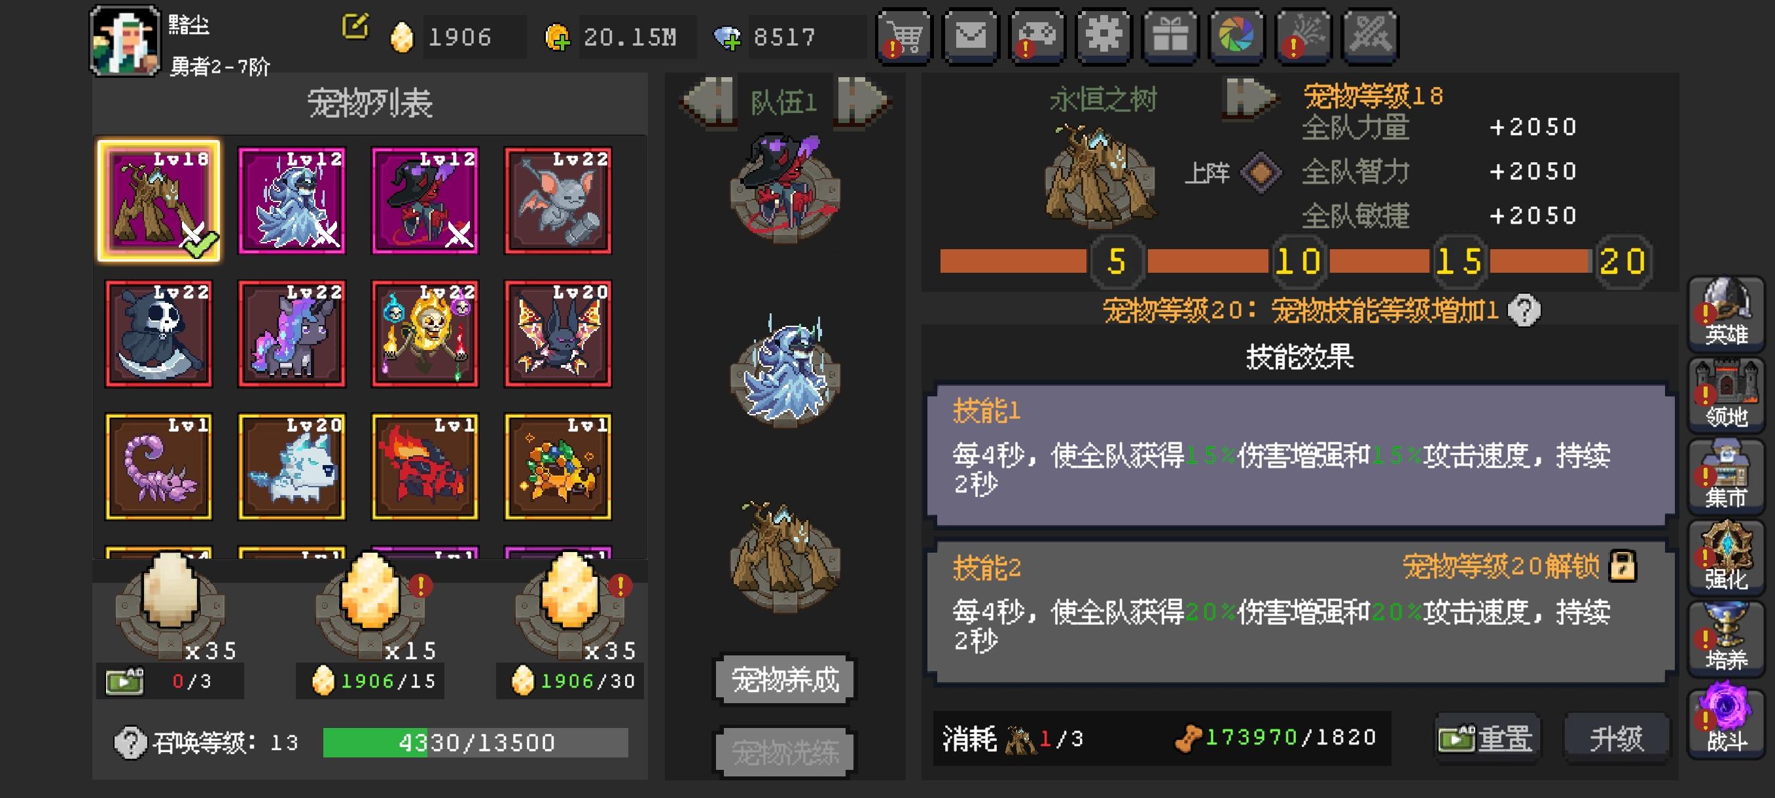
Task: Add diamonds via gem plus icon
Action: pos(727,37)
